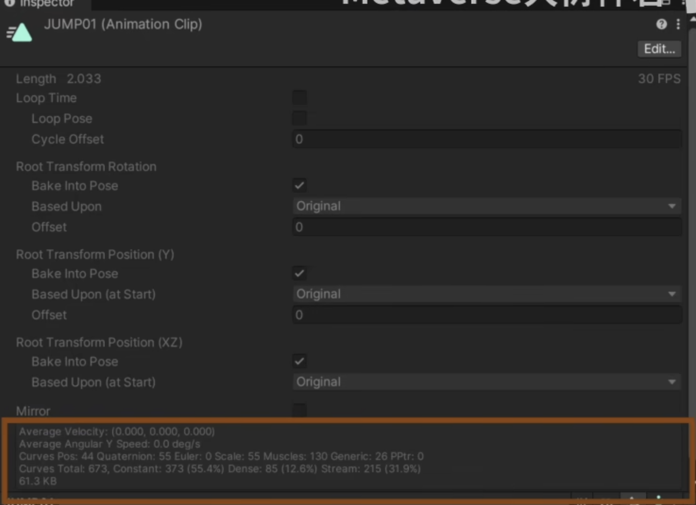
Task: Click Root Transform Rotation Offset field
Action: click(x=486, y=227)
